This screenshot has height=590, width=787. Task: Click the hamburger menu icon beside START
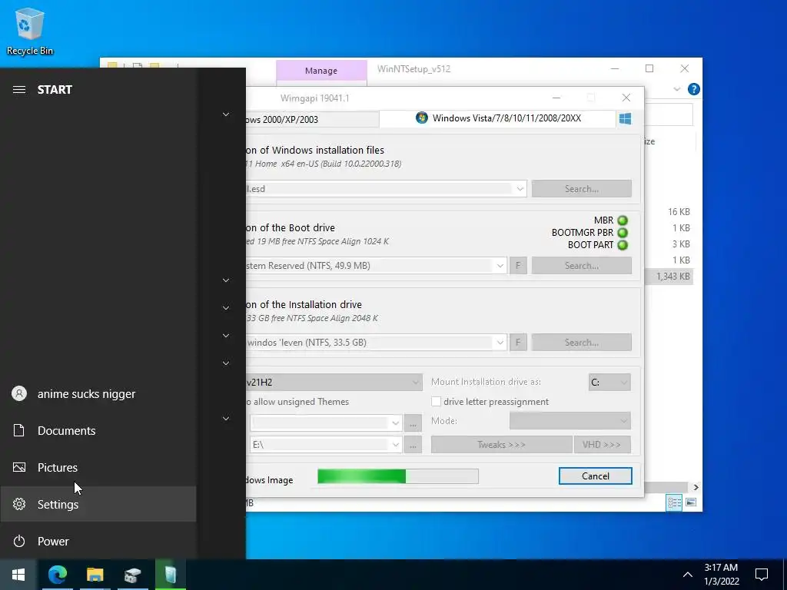(19, 90)
